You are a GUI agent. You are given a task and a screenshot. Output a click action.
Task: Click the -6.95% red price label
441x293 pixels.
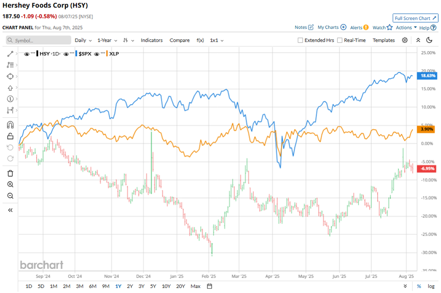click(x=427, y=169)
